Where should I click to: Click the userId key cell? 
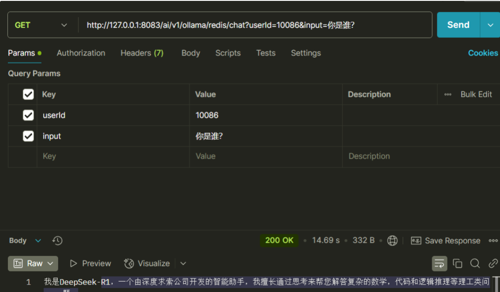113,115
